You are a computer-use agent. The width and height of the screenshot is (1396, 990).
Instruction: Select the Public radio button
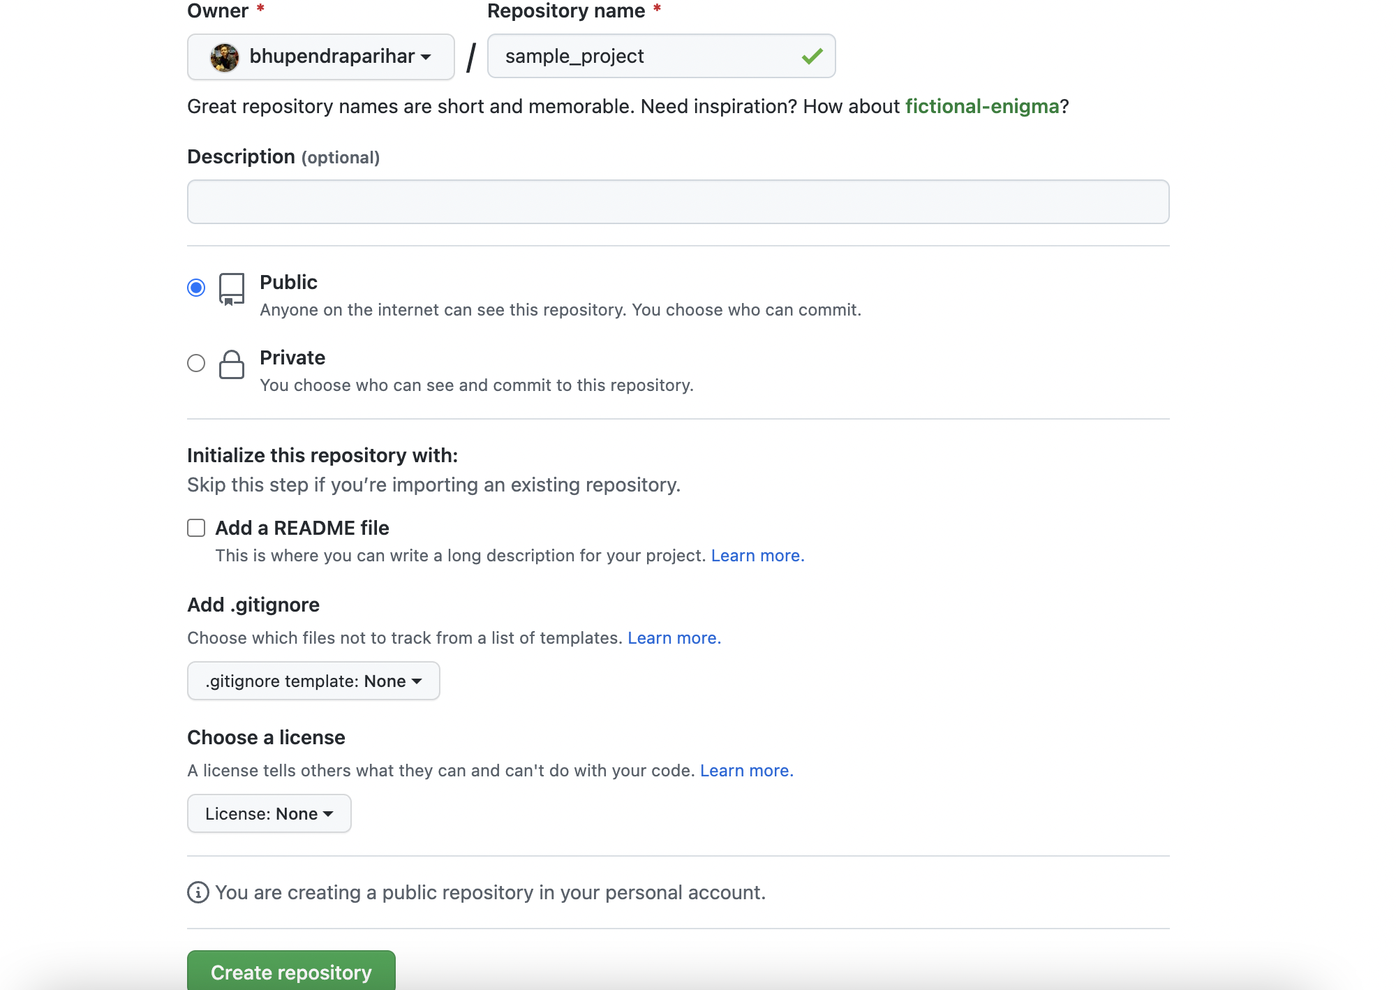196,288
